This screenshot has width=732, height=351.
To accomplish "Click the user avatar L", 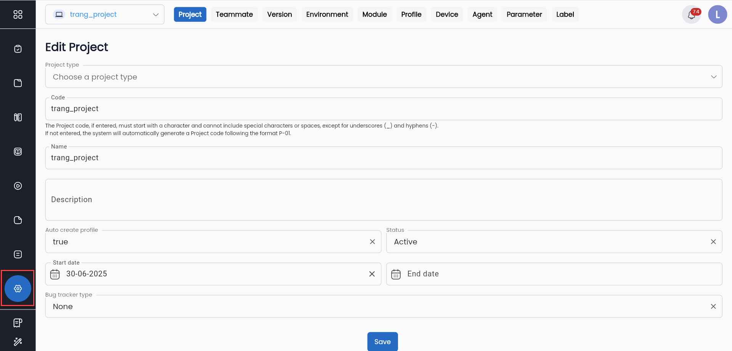I will click(717, 15).
